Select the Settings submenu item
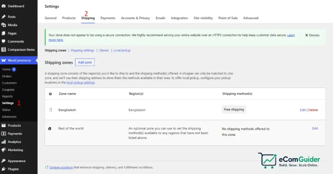This screenshot has height=174, width=333. pos(8,103)
